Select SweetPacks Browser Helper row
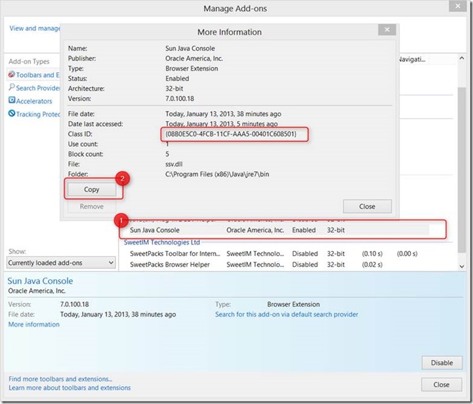Image resolution: width=473 pixels, height=404 pixels. pos(279,264)
